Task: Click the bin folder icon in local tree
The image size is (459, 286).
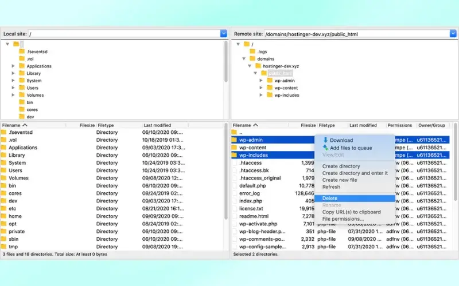Action: (x=22, y=102)
